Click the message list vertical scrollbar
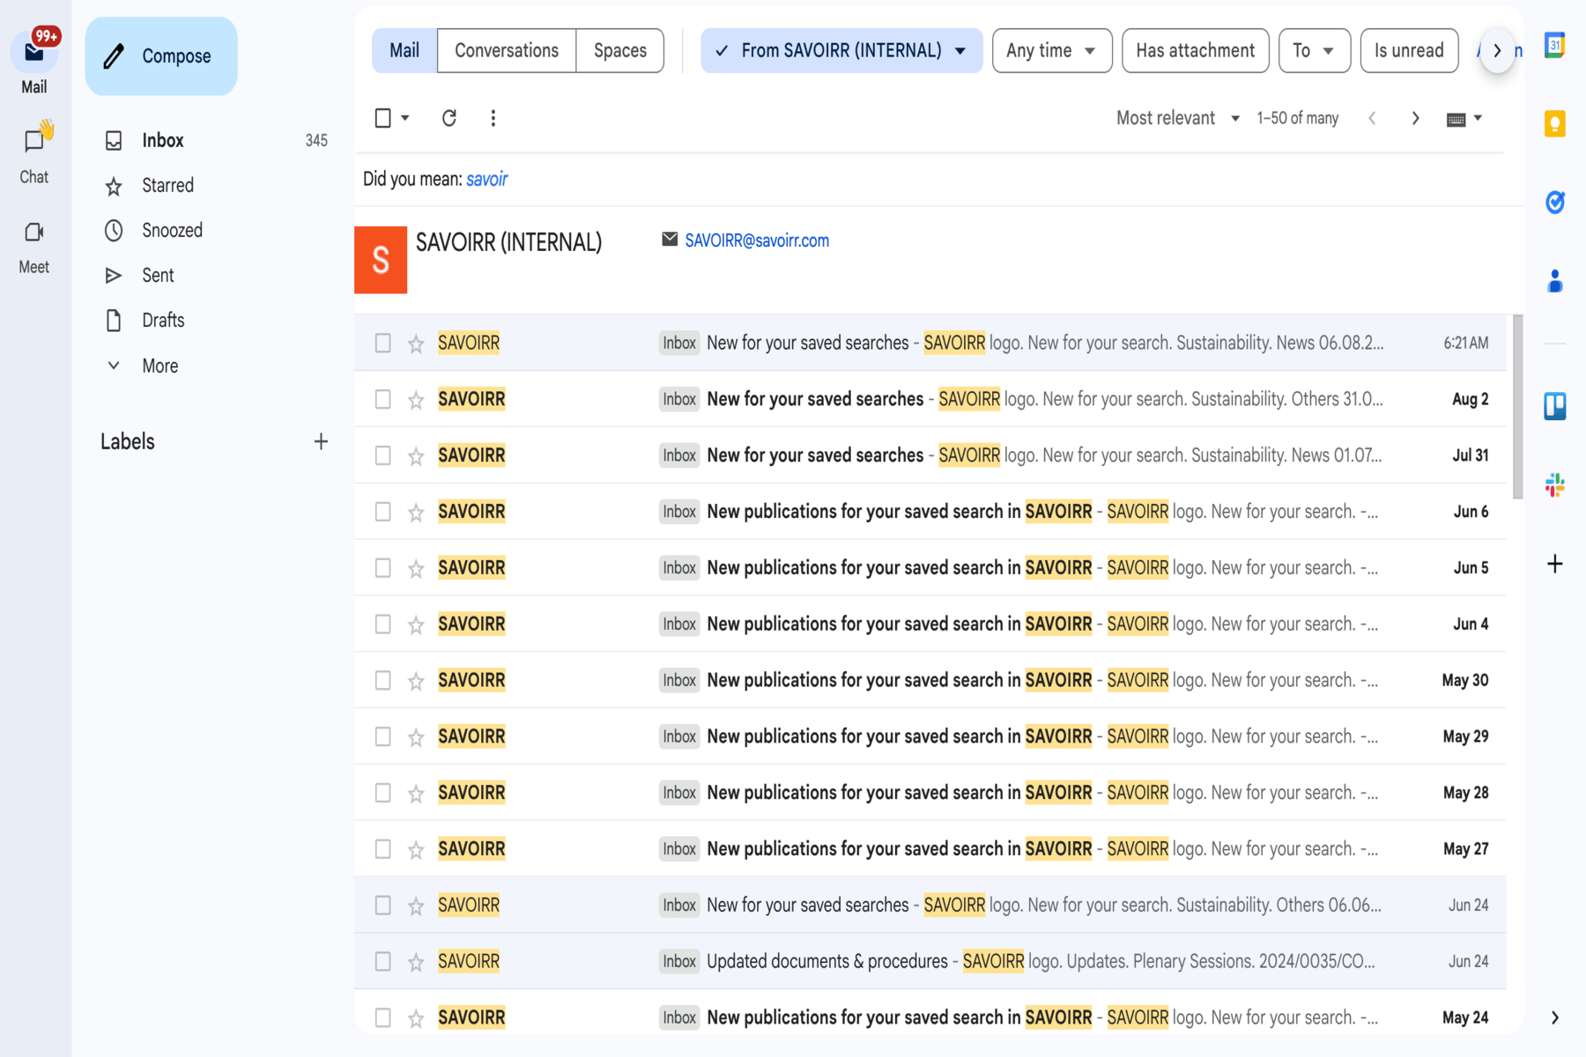The height and width of the screenshot is (1057, 1586). [x=1517, y=407]
